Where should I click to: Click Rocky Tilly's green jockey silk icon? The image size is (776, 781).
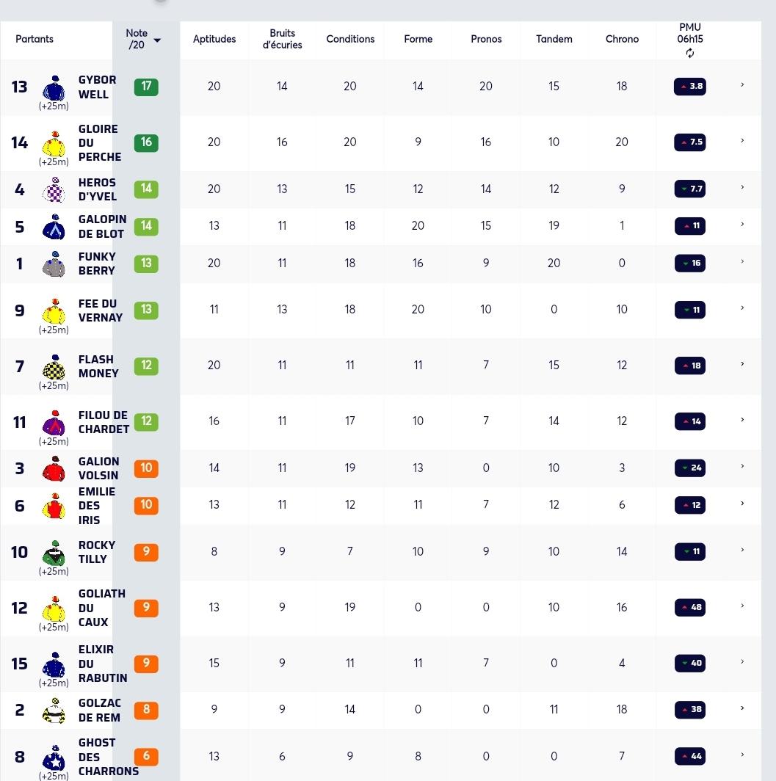[x=54, y=553]
